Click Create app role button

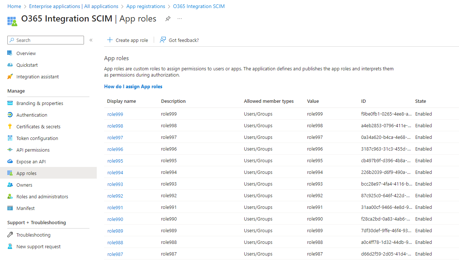(127, 40)
